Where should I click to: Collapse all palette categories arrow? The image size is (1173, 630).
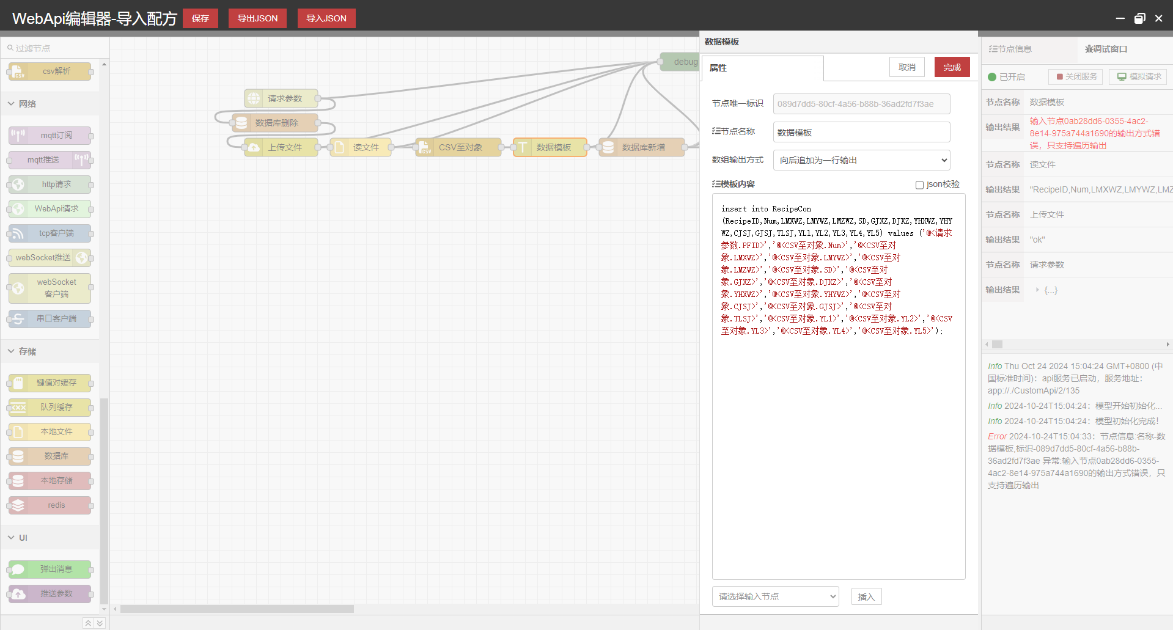[x=88, y=623]
